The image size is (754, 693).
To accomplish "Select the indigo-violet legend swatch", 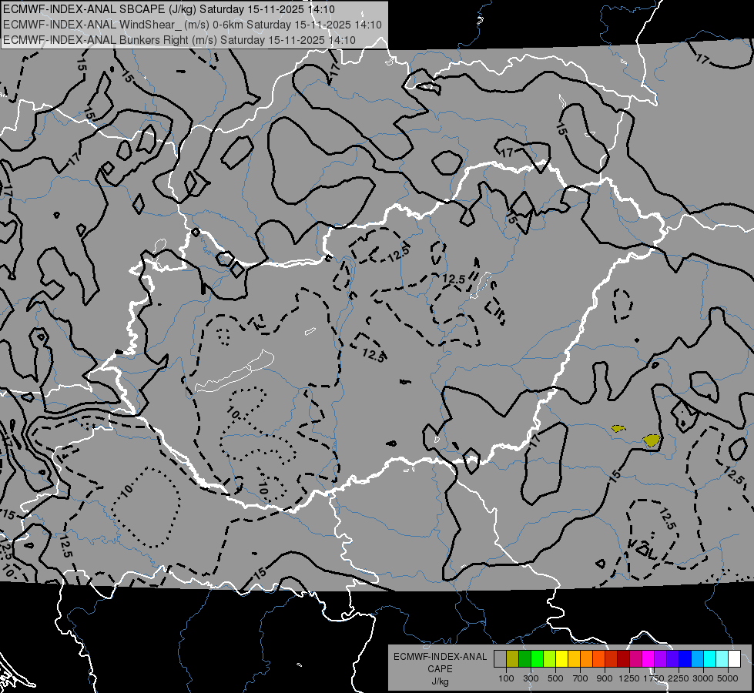I will point(672,659).
